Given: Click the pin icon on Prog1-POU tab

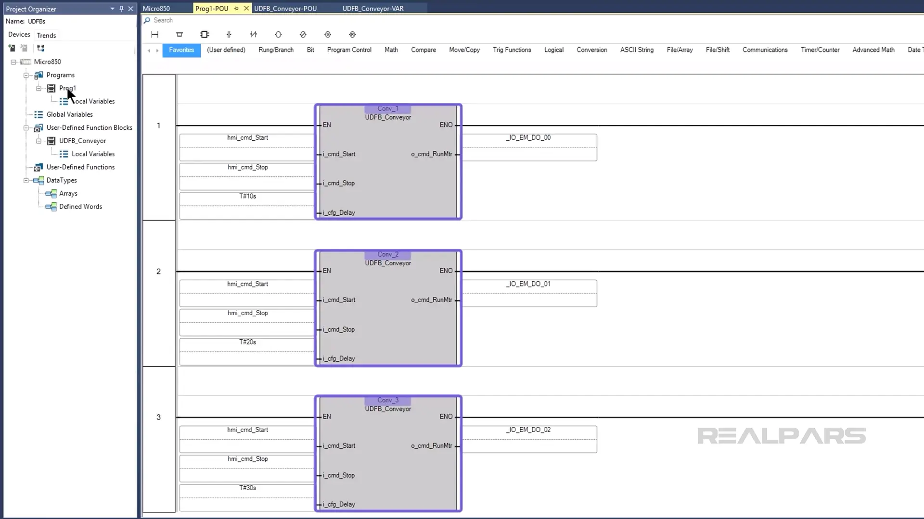Looking at the screenshot, I should click(x=236, y=8).
